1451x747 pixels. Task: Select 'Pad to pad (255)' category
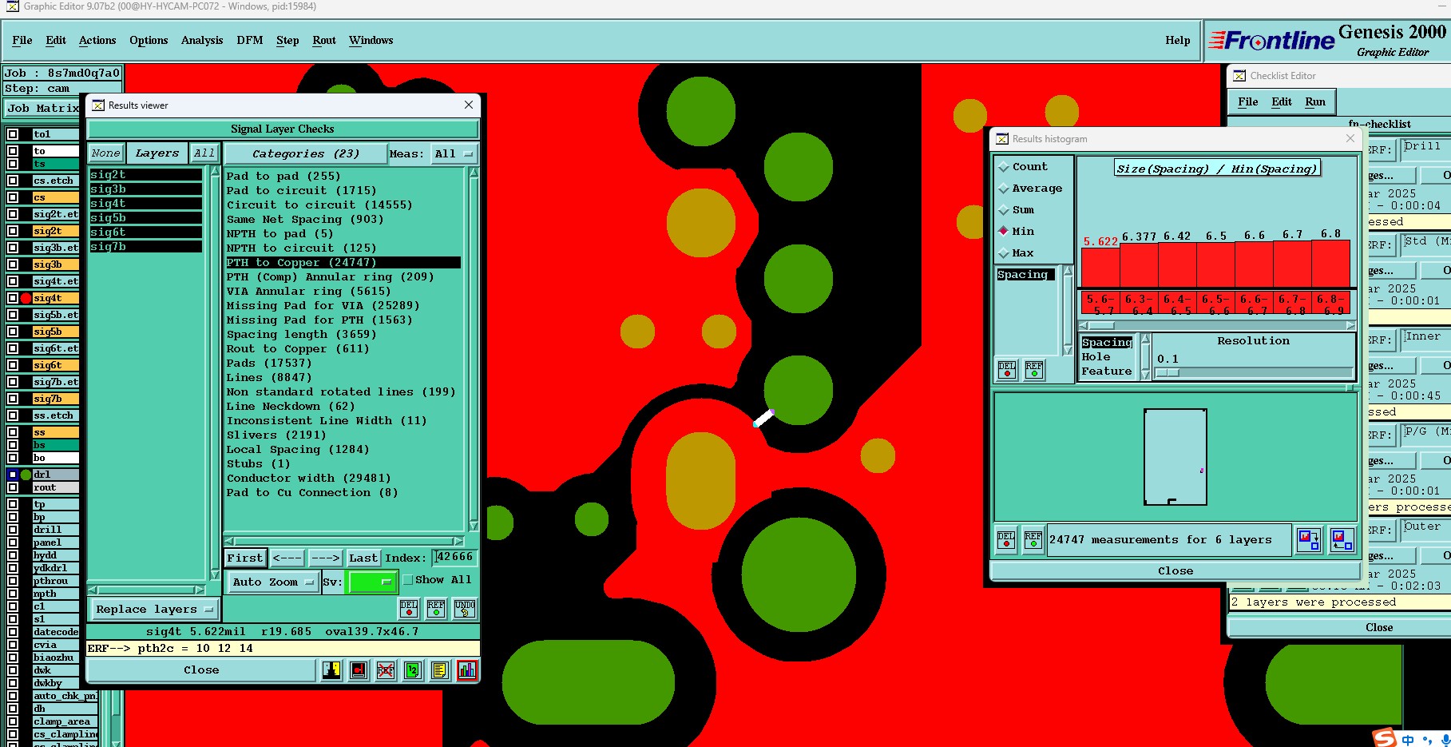point(283,177)
